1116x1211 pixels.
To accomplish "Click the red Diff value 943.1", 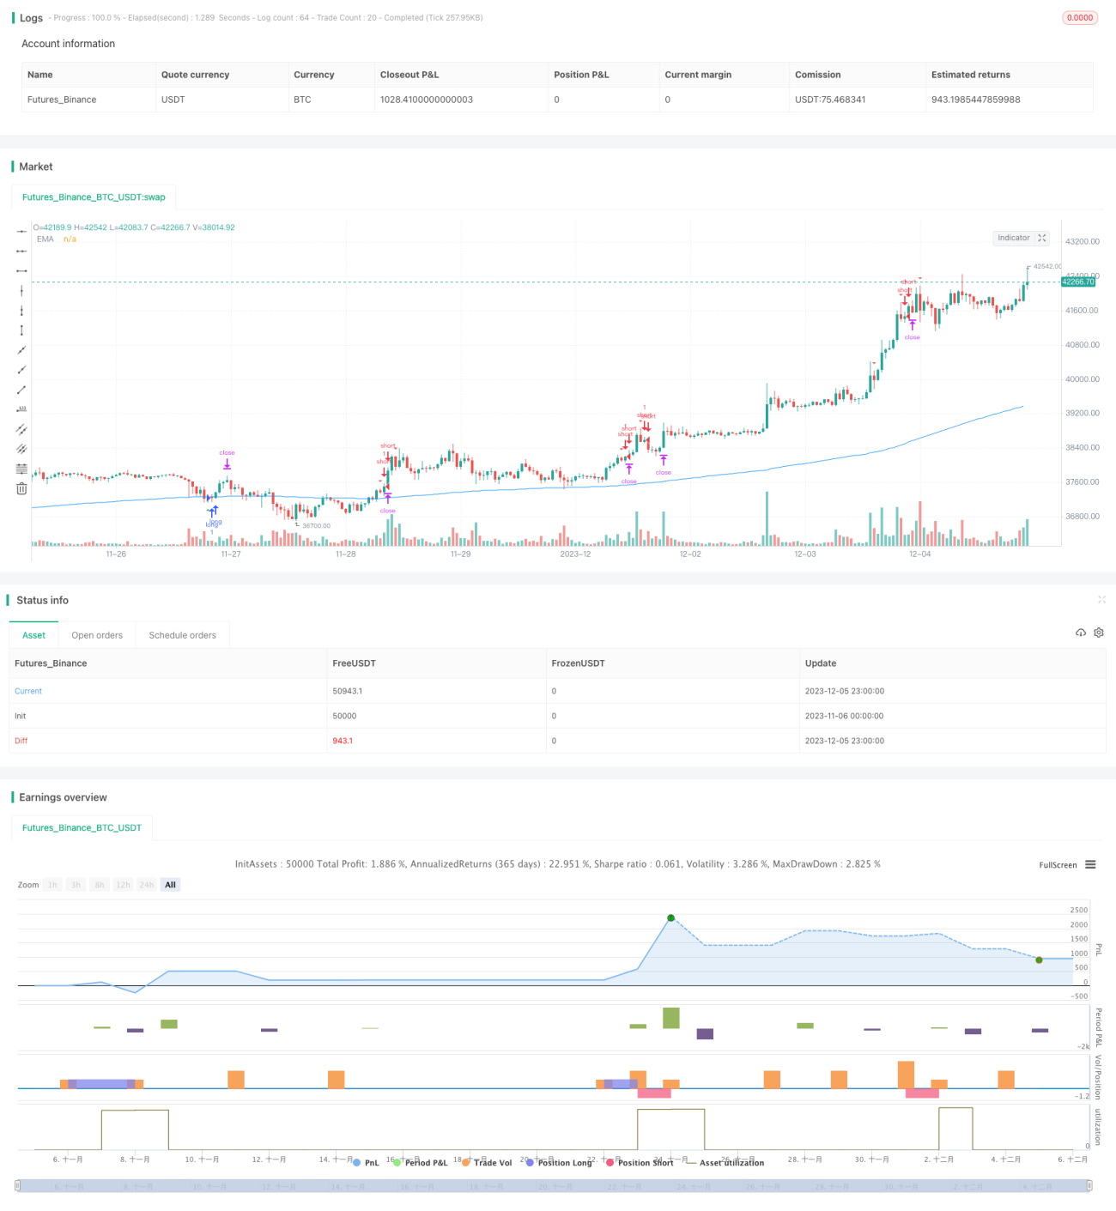I will (x=343, y=741).
